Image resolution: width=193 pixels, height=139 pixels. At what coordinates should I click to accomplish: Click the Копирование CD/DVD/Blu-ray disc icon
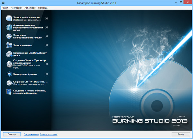point(9,54)
